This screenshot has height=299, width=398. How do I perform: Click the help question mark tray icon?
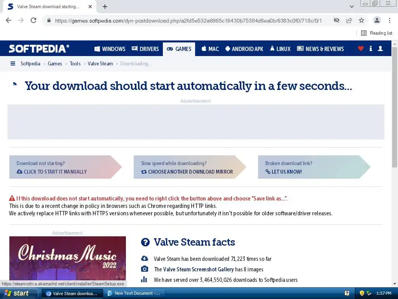click(x=347, y=294)
